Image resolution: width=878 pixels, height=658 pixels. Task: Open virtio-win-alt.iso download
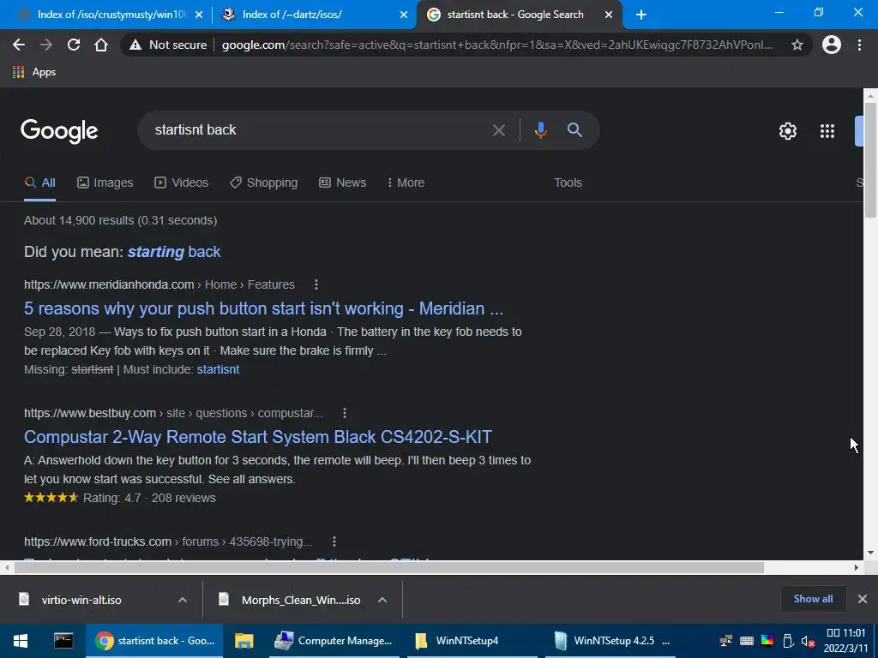tap(81, 600)
